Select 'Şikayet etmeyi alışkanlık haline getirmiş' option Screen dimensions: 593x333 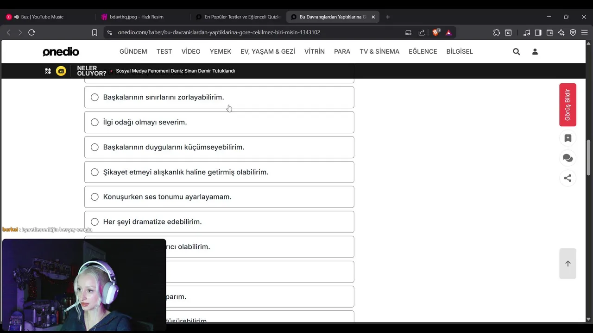tap(219, 172)
